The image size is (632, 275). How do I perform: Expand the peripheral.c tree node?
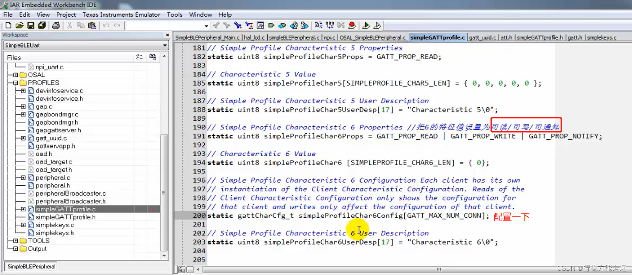(x=23, y=178)
